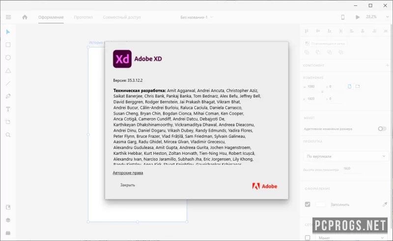Toggle the width-height lock icon

coord(322,92)
